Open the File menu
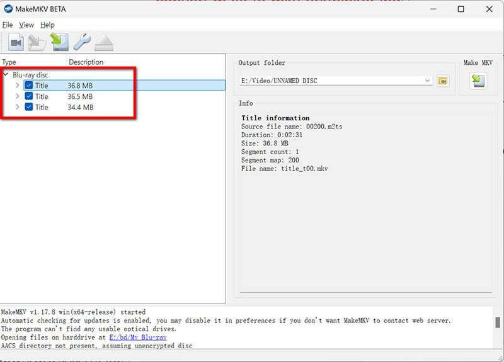Image resolution: width=504 pixels, height=362 pixels. 8,25
